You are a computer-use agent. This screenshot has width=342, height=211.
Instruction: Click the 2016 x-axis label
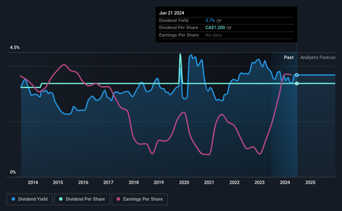[83, 182]
